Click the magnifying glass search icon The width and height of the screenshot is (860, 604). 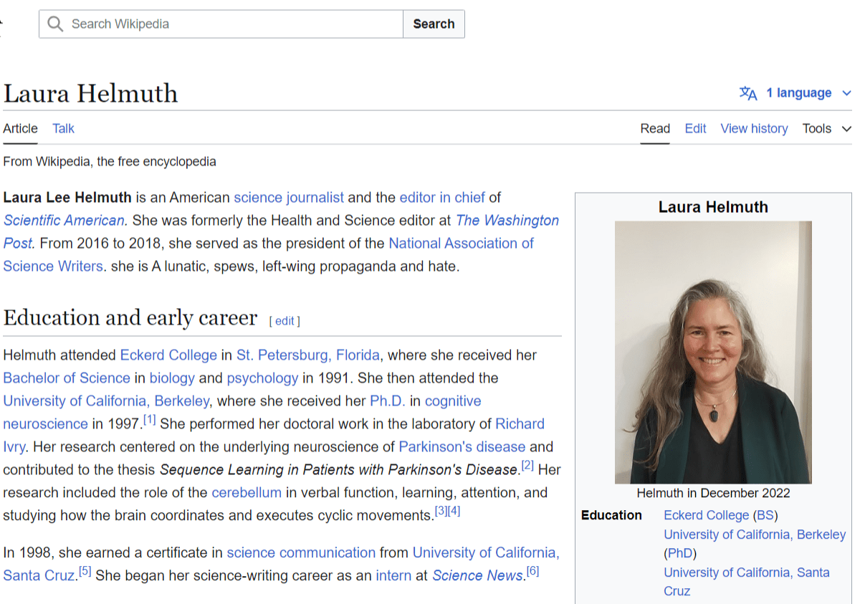(x=55, y=24)
